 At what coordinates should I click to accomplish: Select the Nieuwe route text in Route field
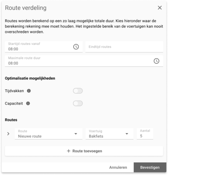[30, 136]
